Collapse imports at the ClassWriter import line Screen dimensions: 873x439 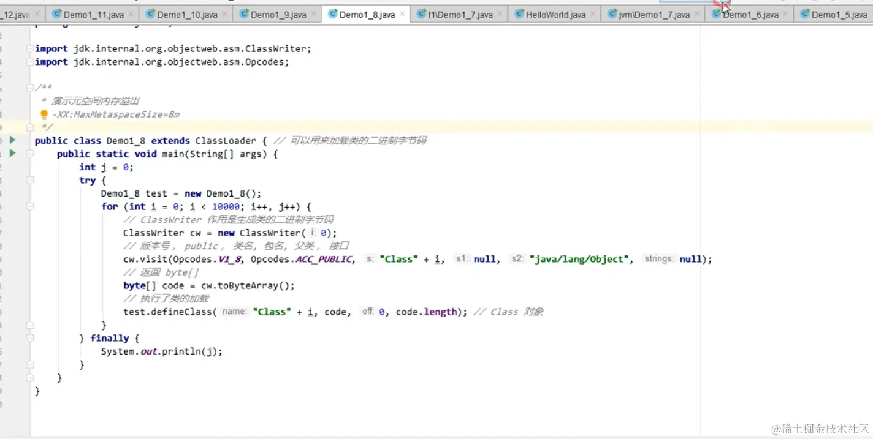[x=30, y=48]
